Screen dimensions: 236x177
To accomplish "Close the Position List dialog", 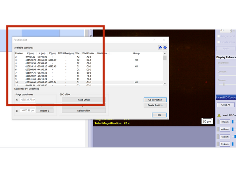I will pos(164,39).
